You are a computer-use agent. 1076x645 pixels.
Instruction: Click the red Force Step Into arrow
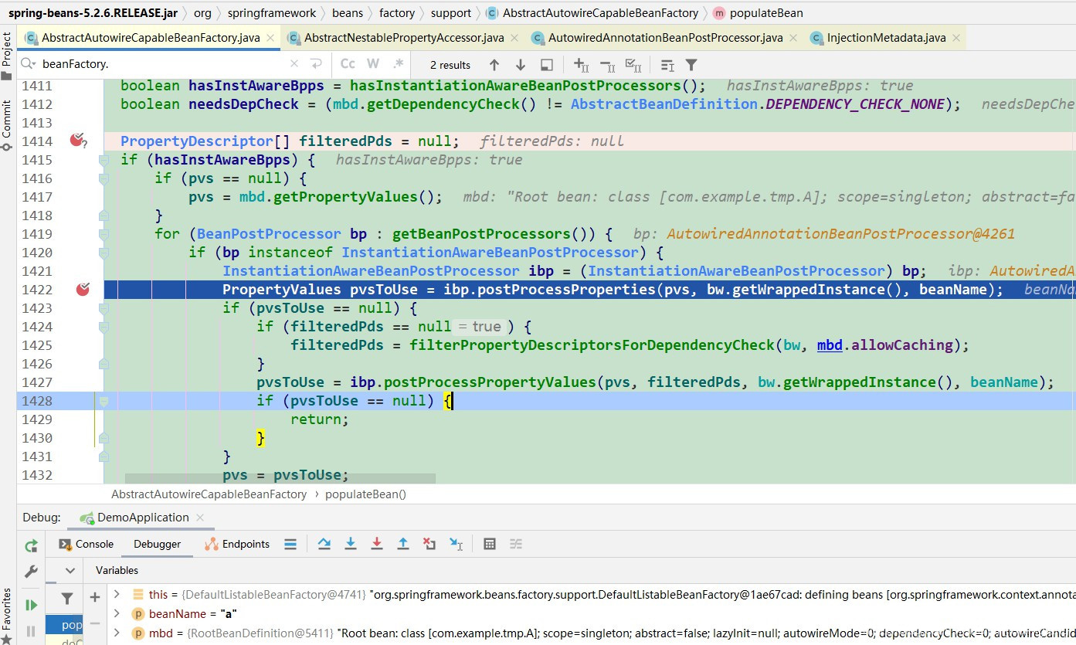click(377, 544)
